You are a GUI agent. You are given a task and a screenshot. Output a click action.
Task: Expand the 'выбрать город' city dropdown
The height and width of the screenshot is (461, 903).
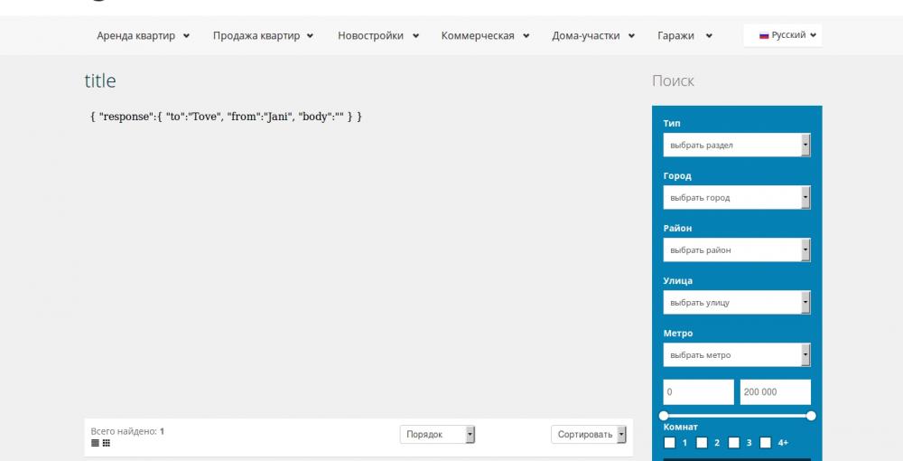click(x=736, y=197)
